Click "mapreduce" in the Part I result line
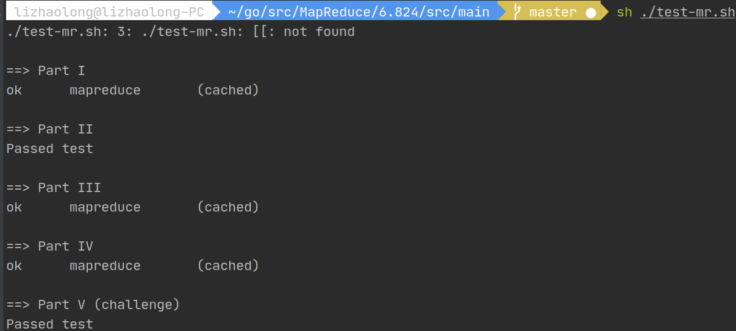The height and width of the screenshot is (331, 736). click(x=105, y=90)
